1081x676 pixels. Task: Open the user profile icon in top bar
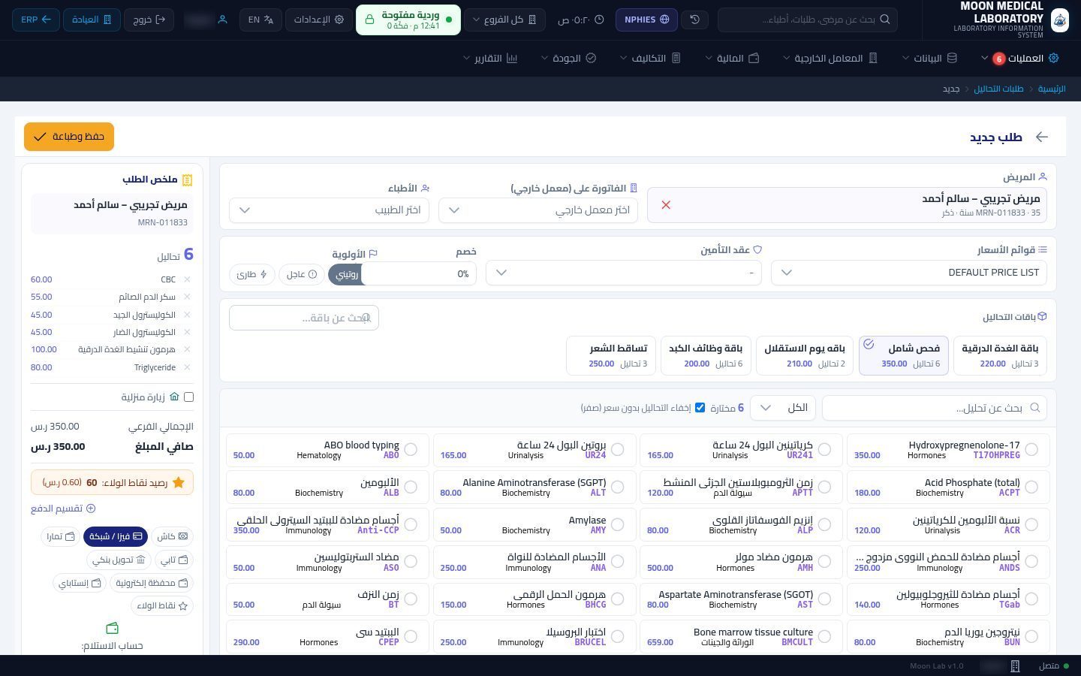coord(222,20)
